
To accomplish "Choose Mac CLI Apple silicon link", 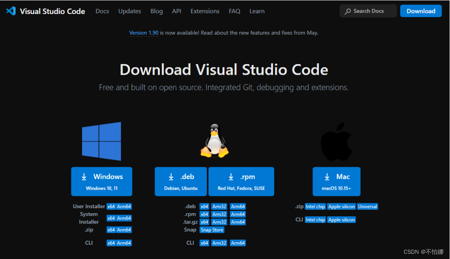I will tap(342, 220).
